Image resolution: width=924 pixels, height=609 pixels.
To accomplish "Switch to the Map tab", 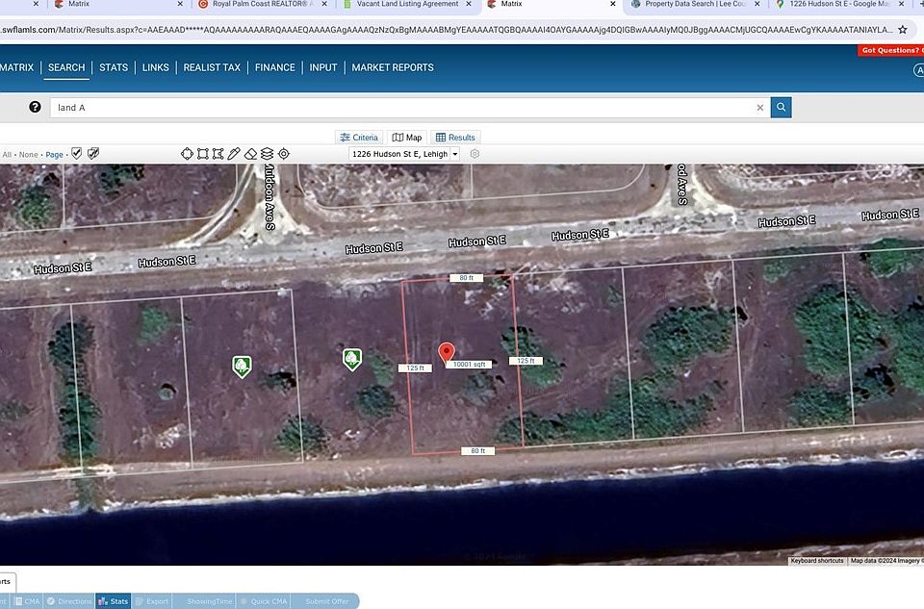I will pyautogui.click(x=407, y=138).
